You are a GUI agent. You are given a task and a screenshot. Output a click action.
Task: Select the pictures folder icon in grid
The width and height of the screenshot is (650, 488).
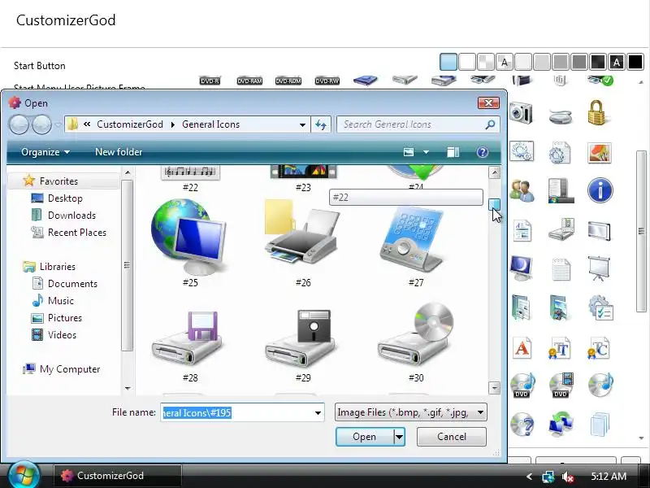pos(560,307)
